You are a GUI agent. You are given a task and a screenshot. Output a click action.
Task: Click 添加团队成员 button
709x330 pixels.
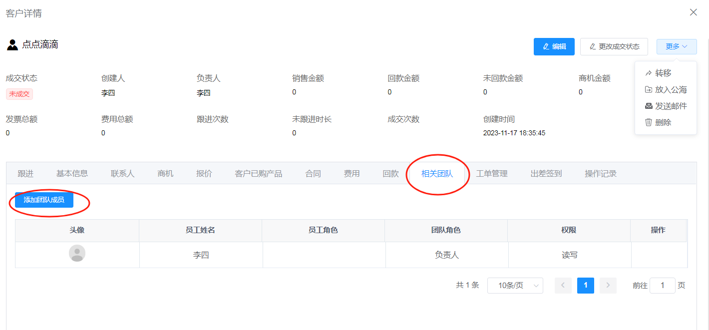[x=44, y=200]
